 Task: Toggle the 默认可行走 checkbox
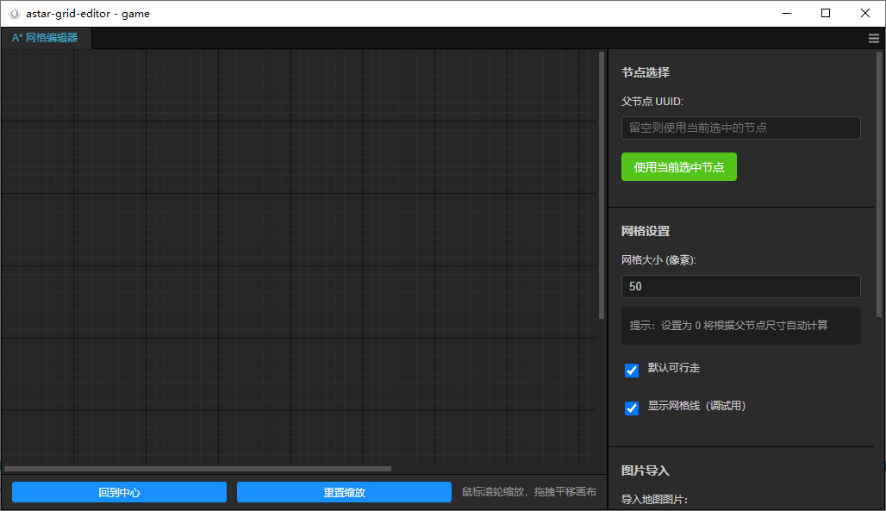[632, 371]
